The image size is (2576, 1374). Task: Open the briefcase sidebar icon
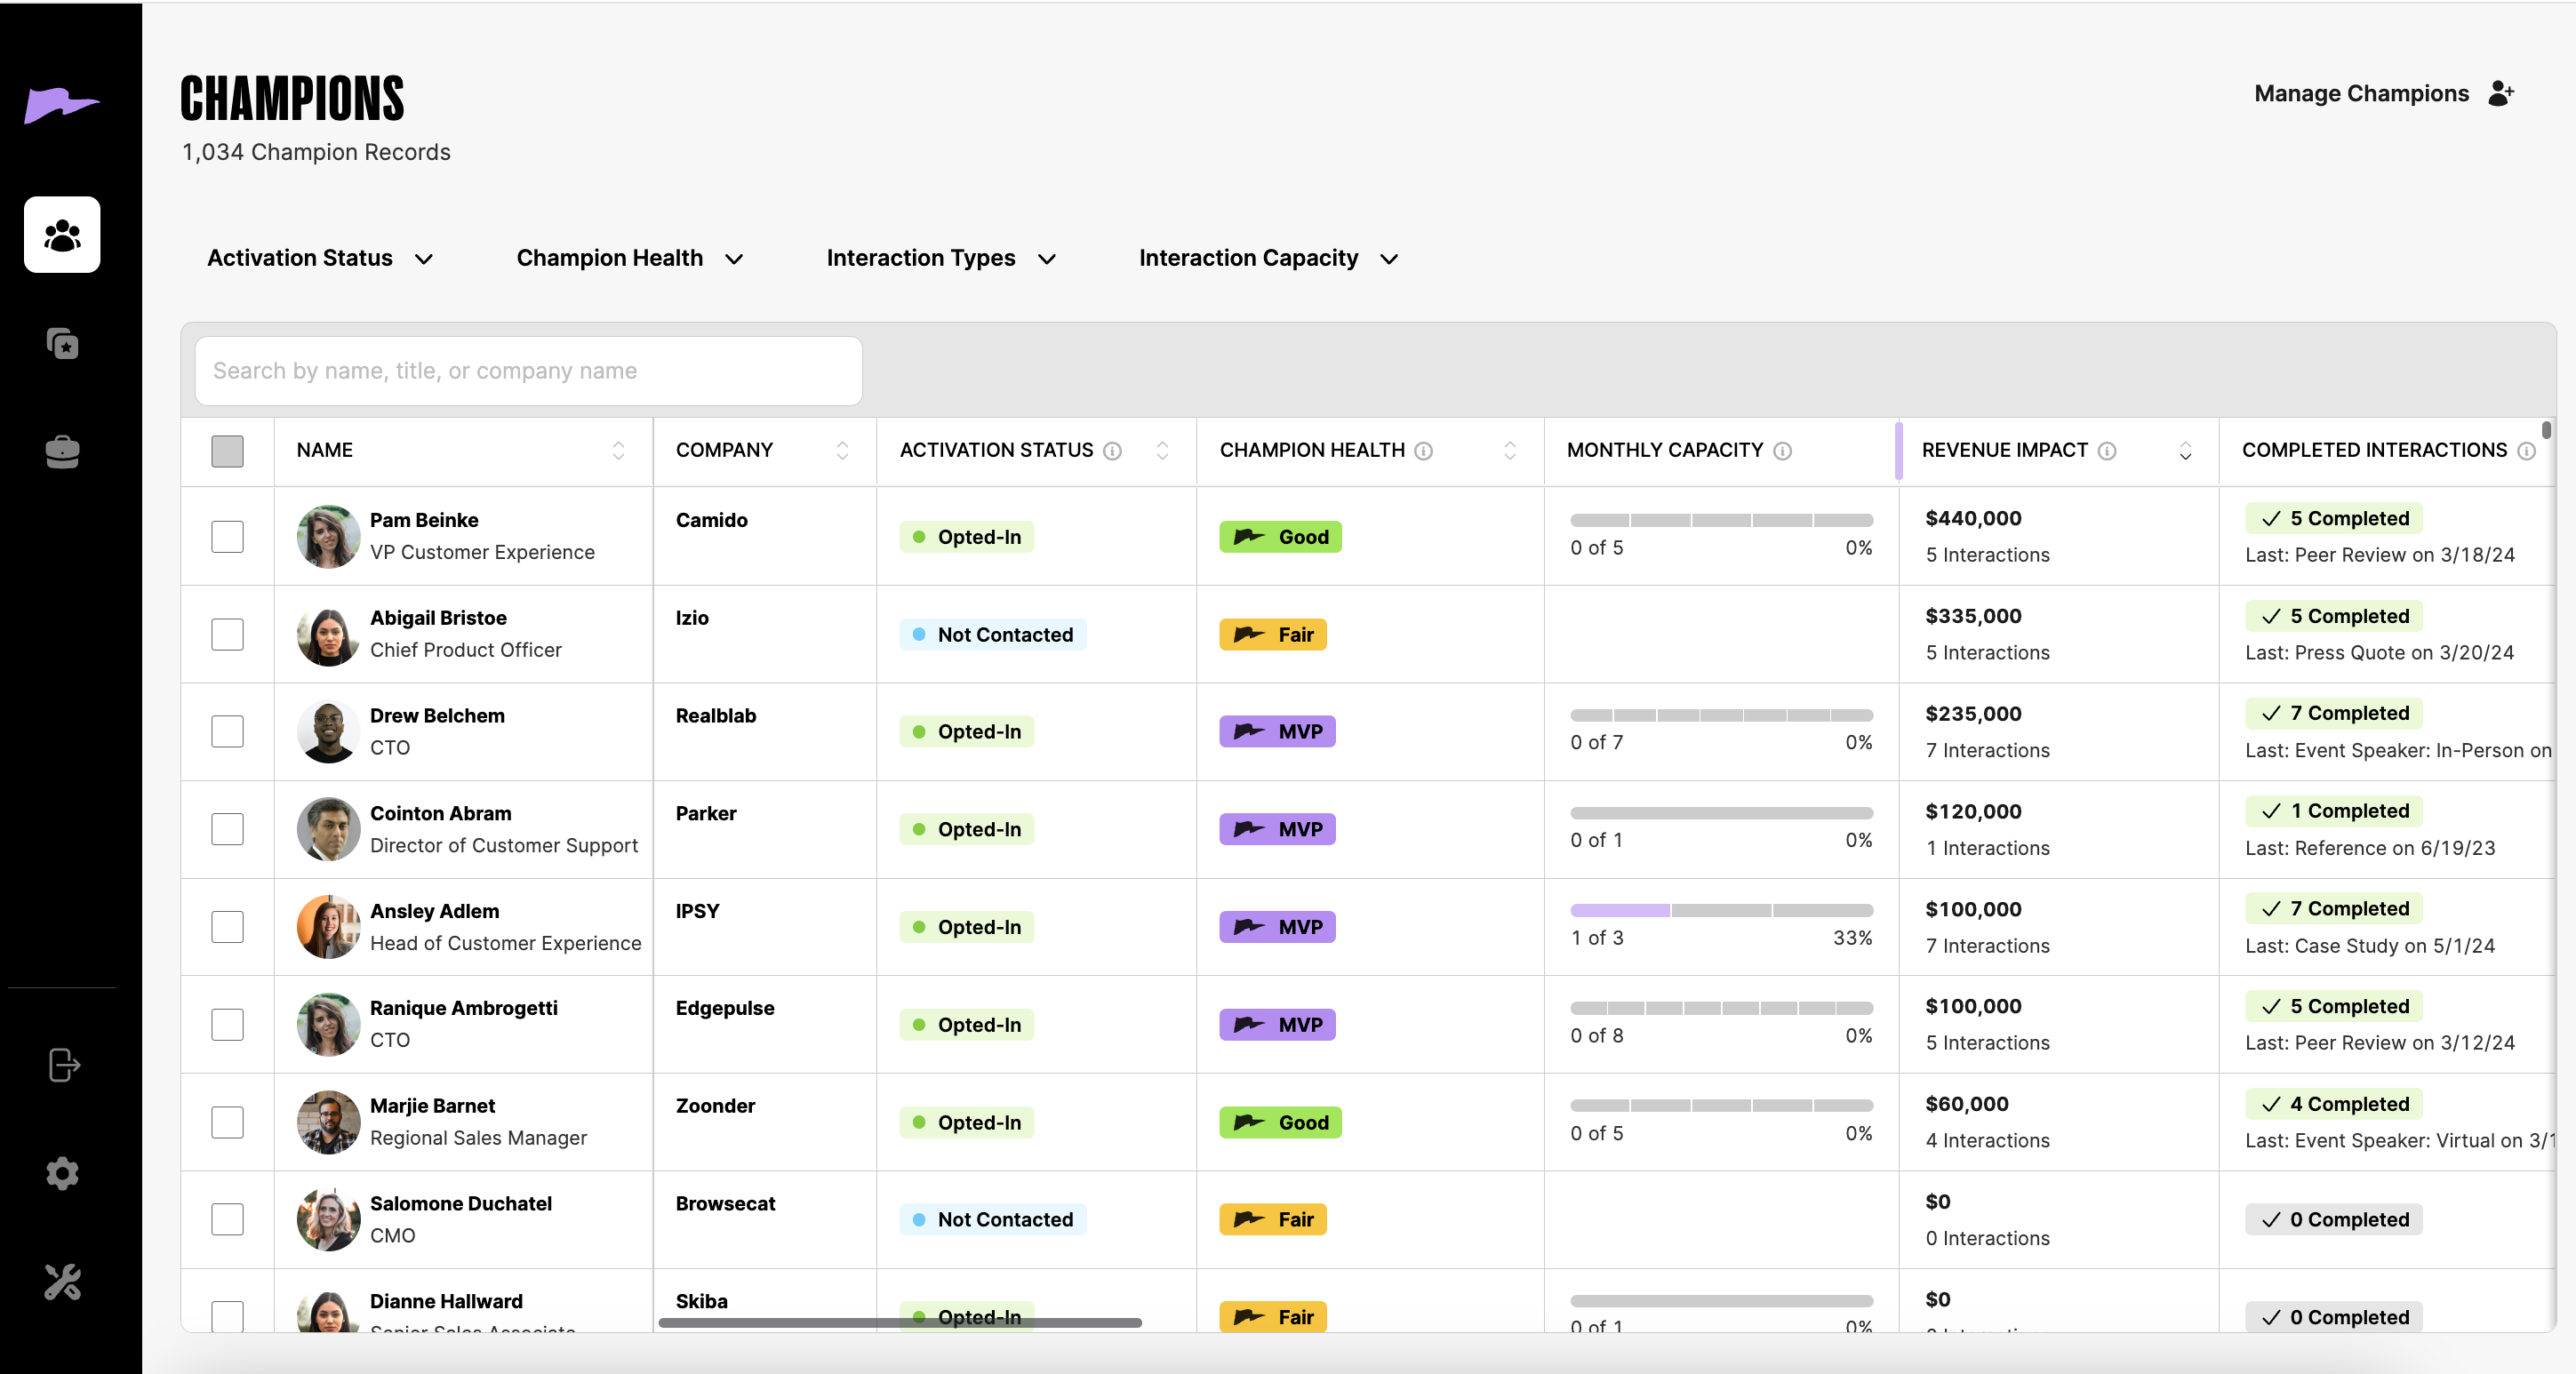point(62,451)
